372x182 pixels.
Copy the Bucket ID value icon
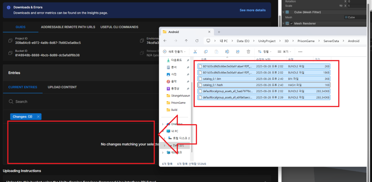(x=10, y=53)
